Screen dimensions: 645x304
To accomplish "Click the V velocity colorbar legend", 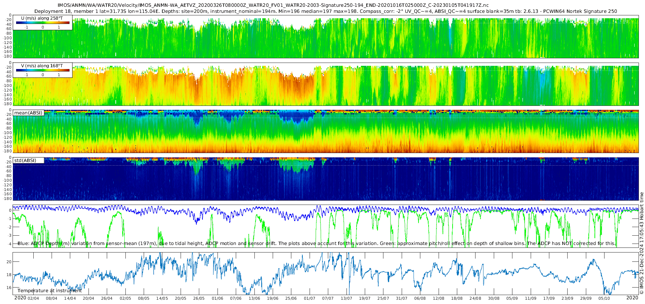I will tap(43, 70).
